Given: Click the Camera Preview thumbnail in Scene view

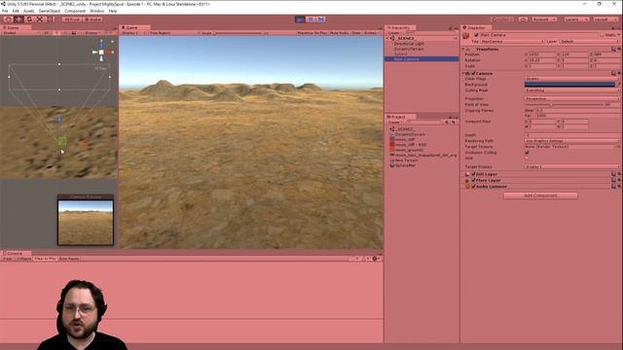Looking at the screenshot, I should (x=86, y=223).
